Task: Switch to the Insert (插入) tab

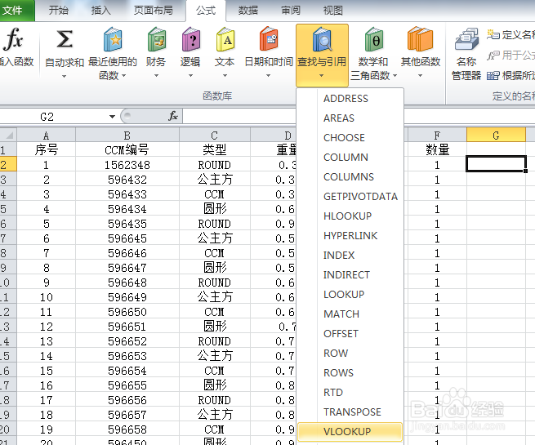Action: click(101, 11)
